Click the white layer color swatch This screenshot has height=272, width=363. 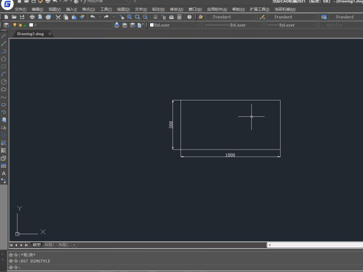[31, 25]
